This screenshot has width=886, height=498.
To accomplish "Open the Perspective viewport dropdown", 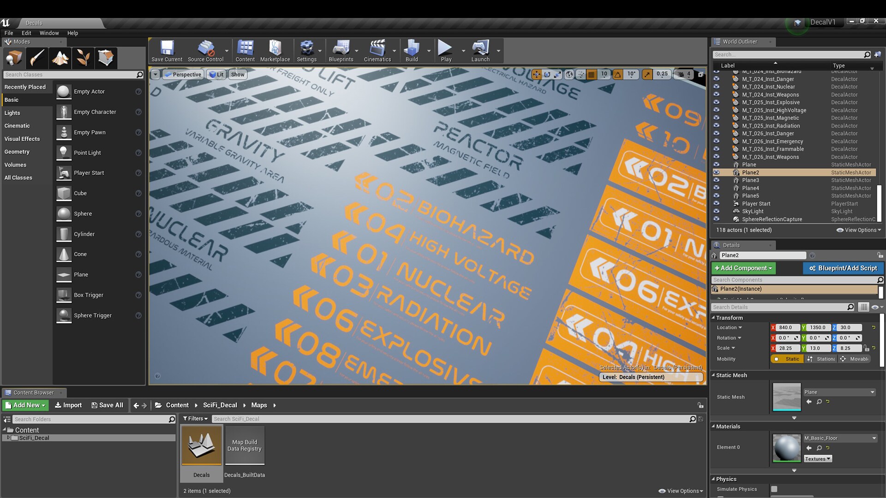I will (x=183, y=74).
